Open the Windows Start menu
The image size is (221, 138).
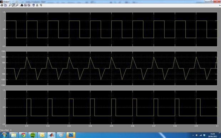coord(4,135)
